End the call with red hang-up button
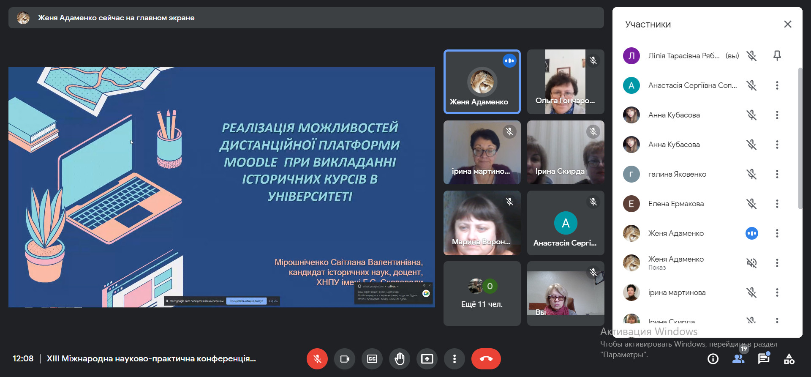811x377 pixels. [x=486, y=359]
